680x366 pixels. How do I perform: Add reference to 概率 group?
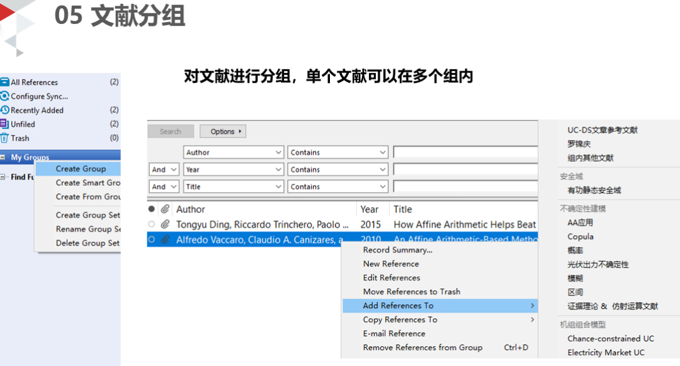(575, 250)
